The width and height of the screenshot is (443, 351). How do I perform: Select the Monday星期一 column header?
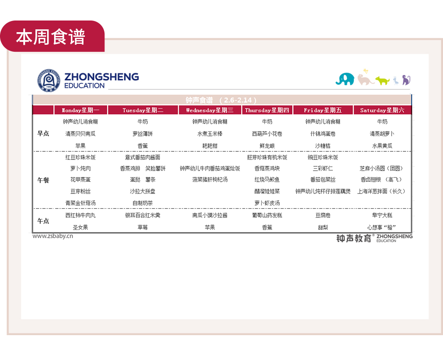pos(81,110)
